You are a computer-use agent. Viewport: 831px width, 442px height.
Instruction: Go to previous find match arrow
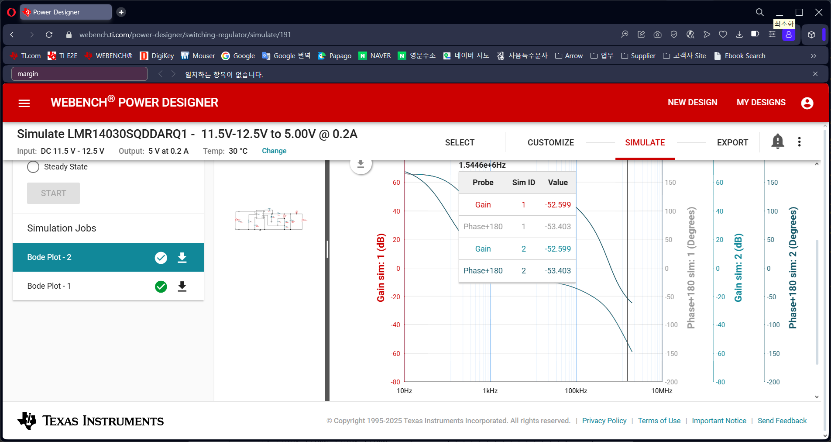pyautogui.click(x=161, y=74)
